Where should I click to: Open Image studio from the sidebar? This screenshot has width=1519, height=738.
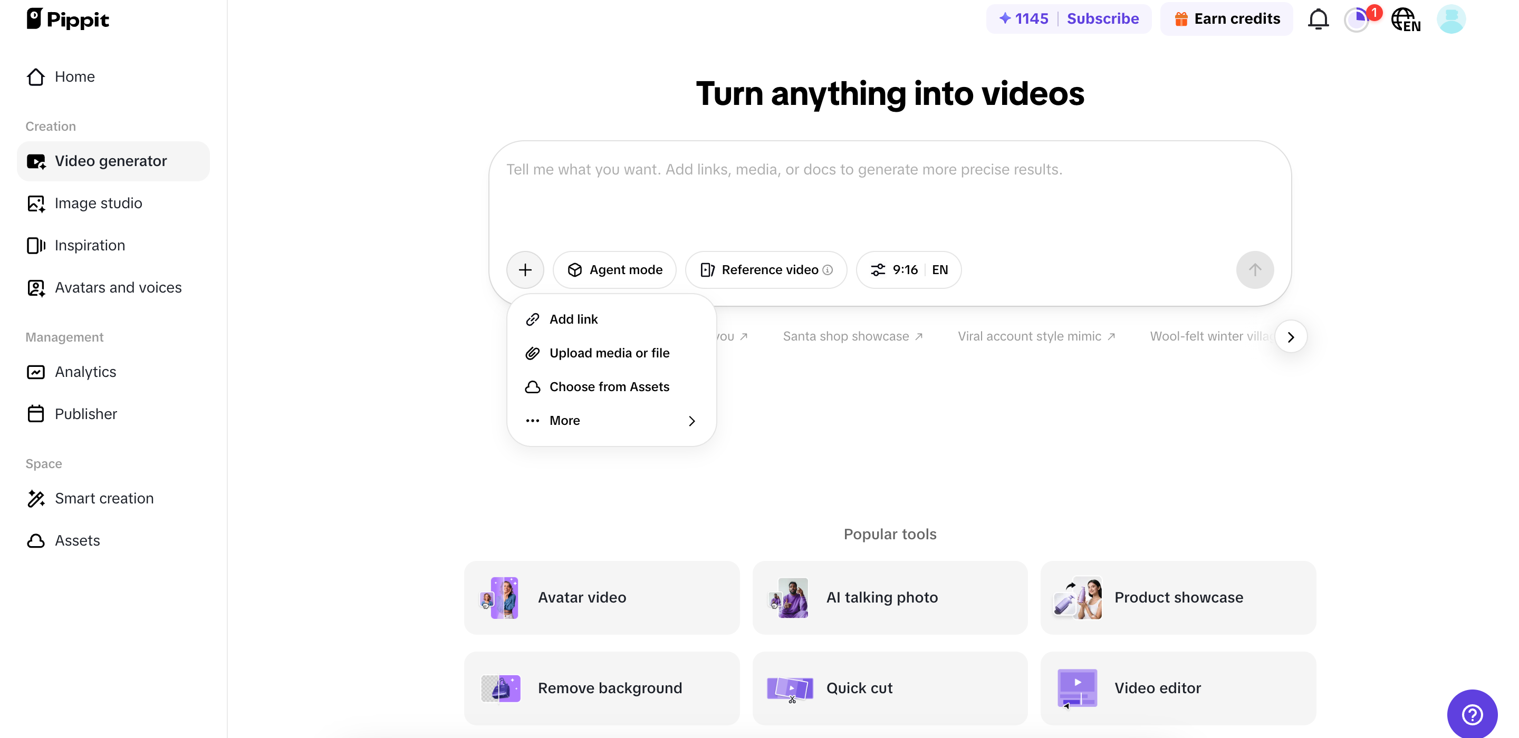click(99, 203)
